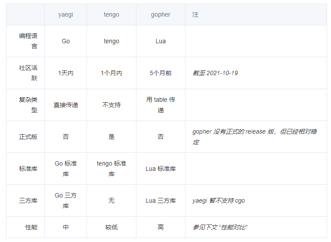Click the note "yaegi 暂不支持 cgo"
Image resolution: width=331 pixels, height=242 pixels.
[219, 201]
